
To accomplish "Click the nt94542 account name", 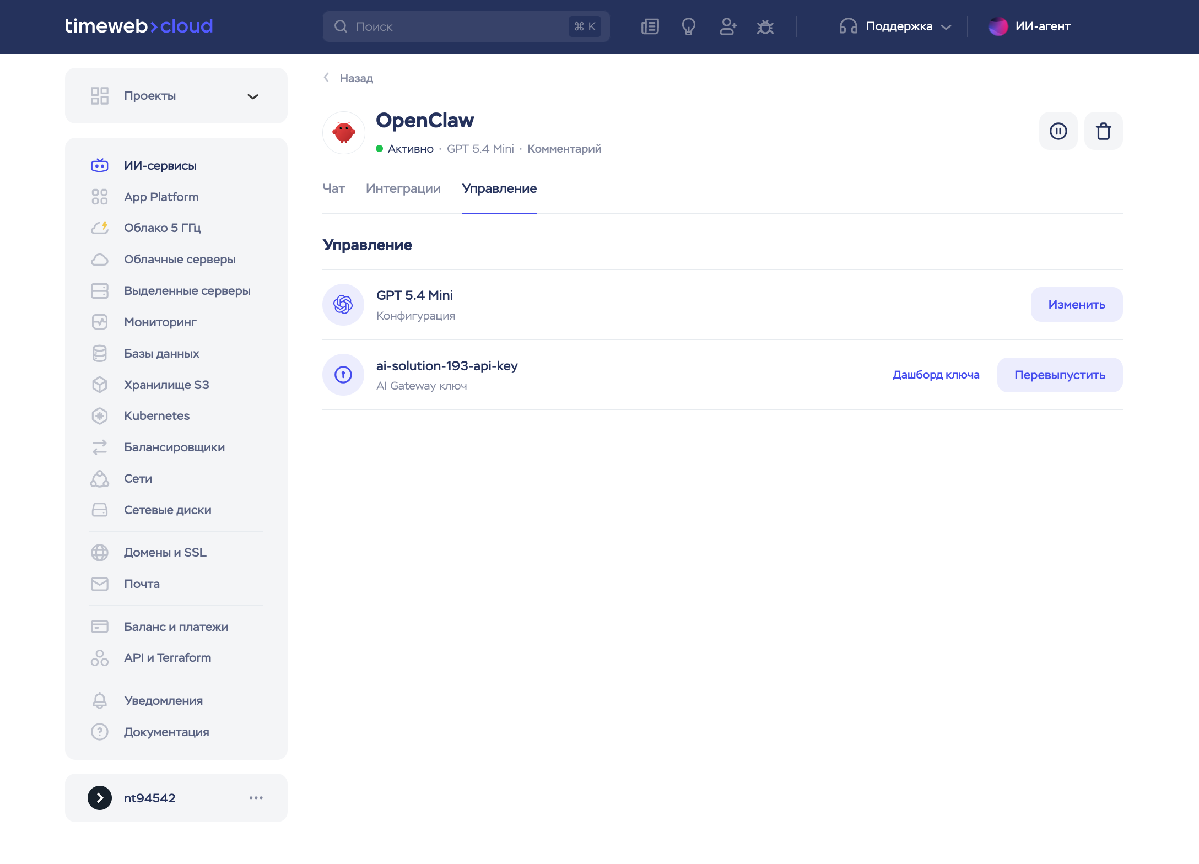I will (150, 798).
